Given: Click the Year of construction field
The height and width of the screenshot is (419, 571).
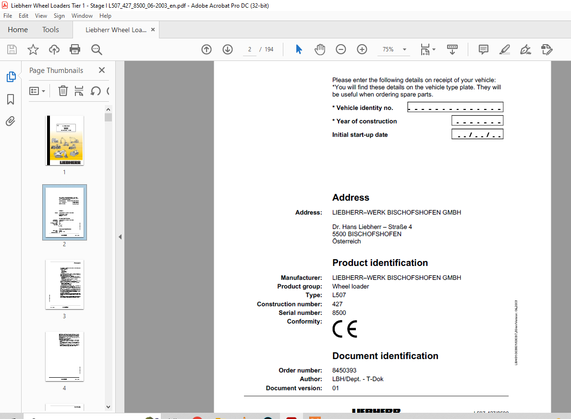Looking at the screenshot, I should 477,120.
